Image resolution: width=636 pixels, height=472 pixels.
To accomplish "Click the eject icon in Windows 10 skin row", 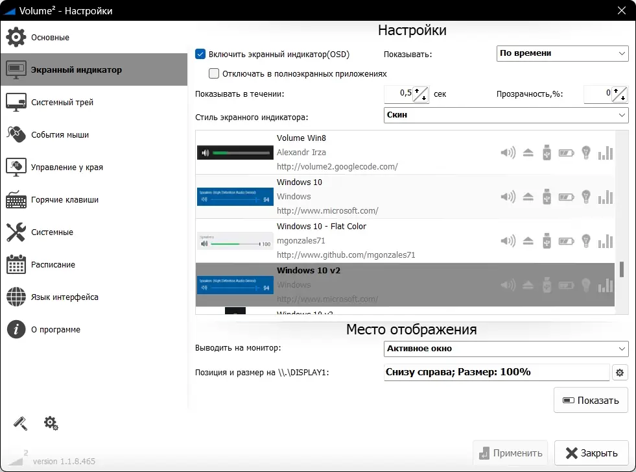I will coord(528,197).
